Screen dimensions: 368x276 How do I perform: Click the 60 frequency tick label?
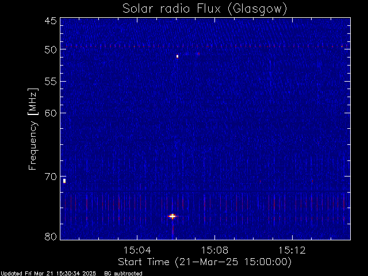click(x=51, y=113)
